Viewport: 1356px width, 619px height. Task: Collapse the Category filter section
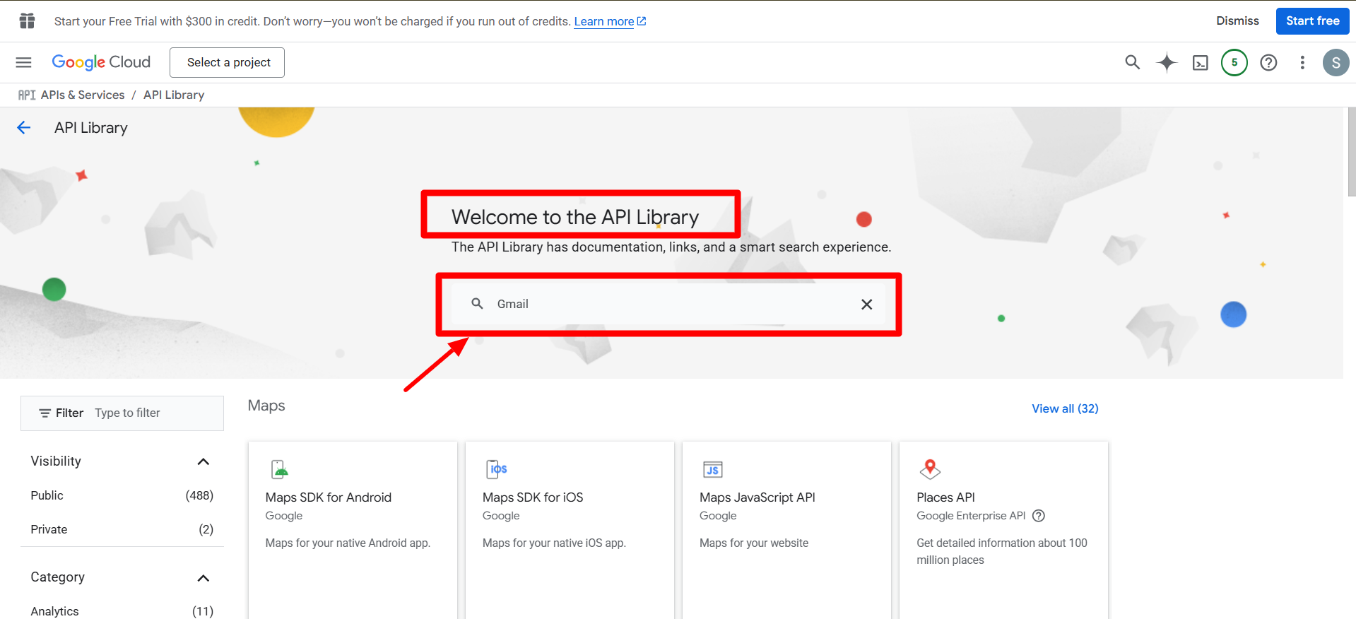pyautogui.click(x=204, y=578)
